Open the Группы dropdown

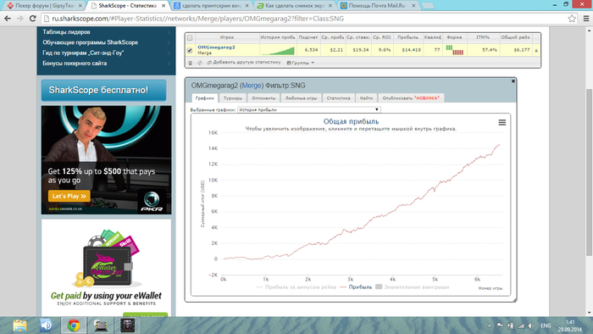(301, 63)
